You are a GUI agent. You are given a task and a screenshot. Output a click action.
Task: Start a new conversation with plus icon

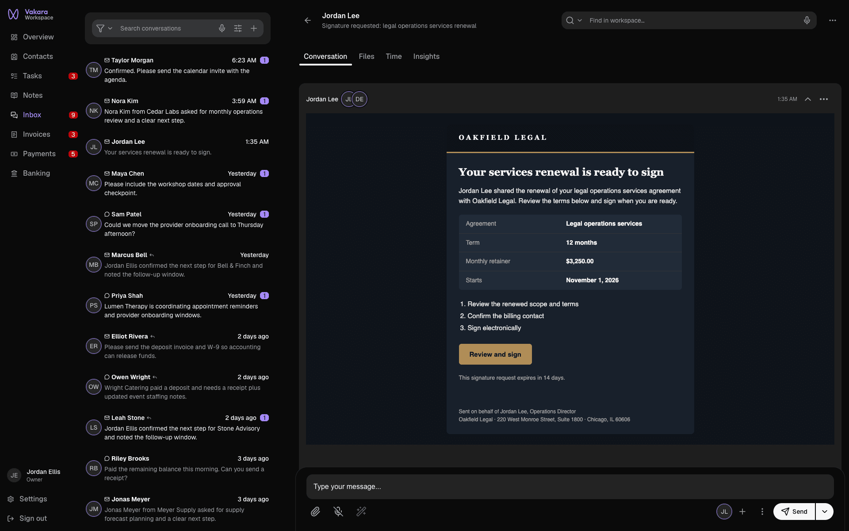click(x=254, y=28)
